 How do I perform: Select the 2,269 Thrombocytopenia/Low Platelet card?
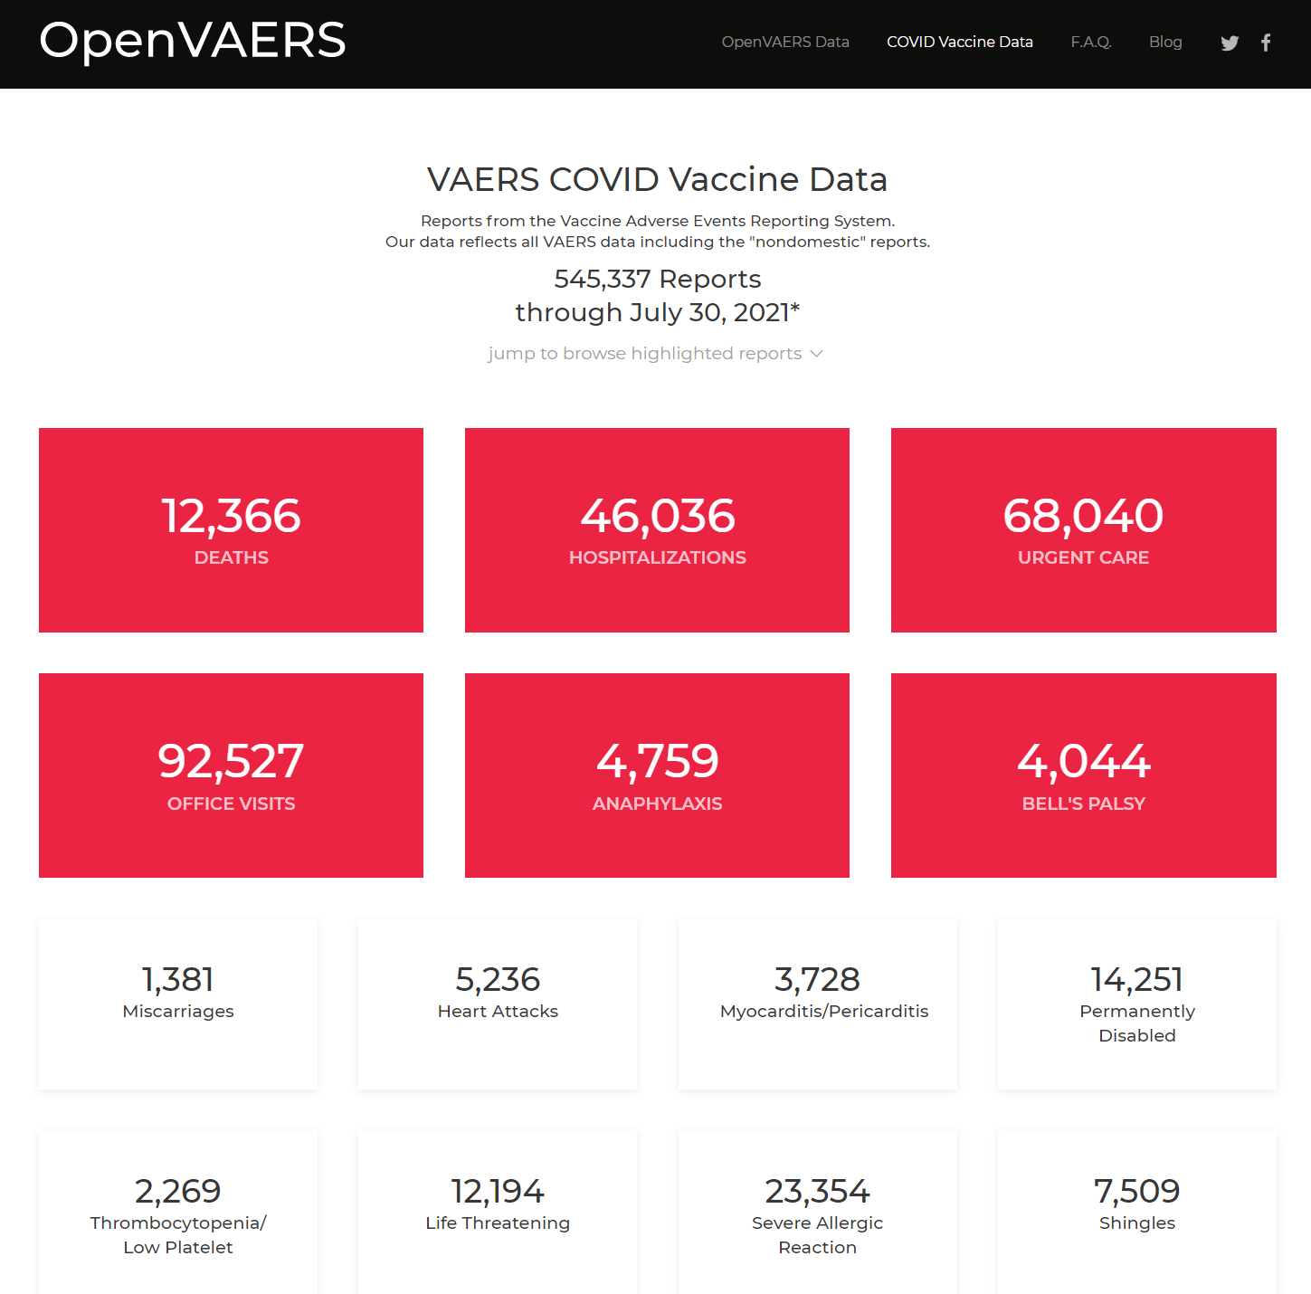coord(178,1213)
